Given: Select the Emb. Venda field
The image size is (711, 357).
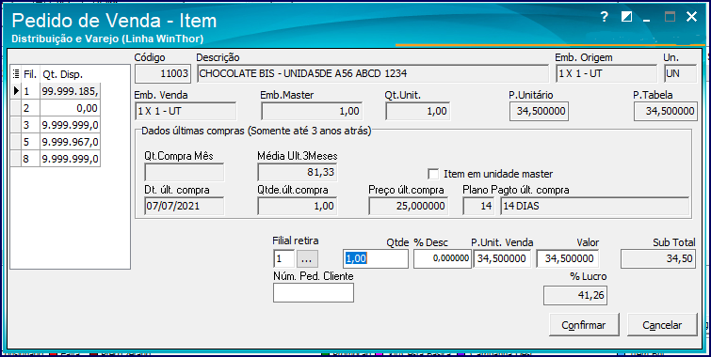Looking at the screenshot, I should (x=186, y=111).
